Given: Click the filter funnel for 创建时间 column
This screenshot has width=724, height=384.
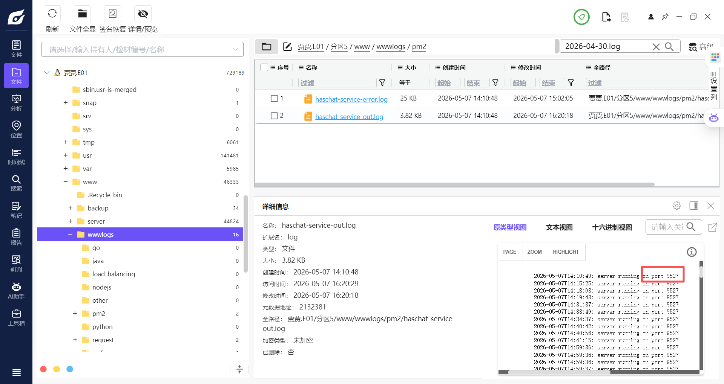Looking at the screenshot, I should [495, 83].
